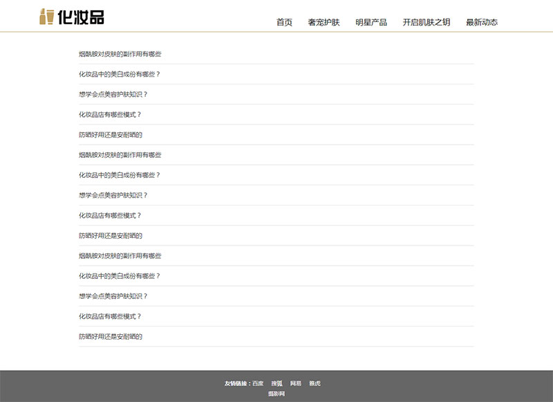Image resolution: width=553 pixels, height=402 pixels.
Task: Click the third 想学会点美容护肤知识？ link
Action: (113, 296)
